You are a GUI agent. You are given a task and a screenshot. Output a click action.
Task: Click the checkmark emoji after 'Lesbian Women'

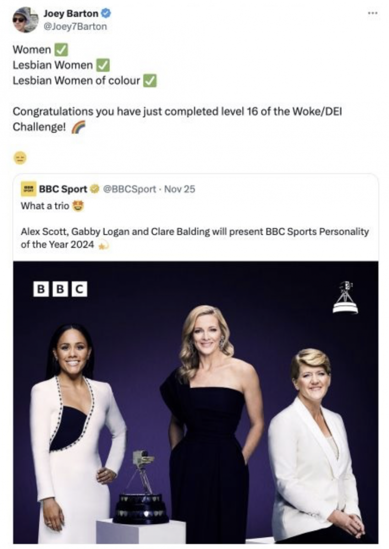point(103,65)
